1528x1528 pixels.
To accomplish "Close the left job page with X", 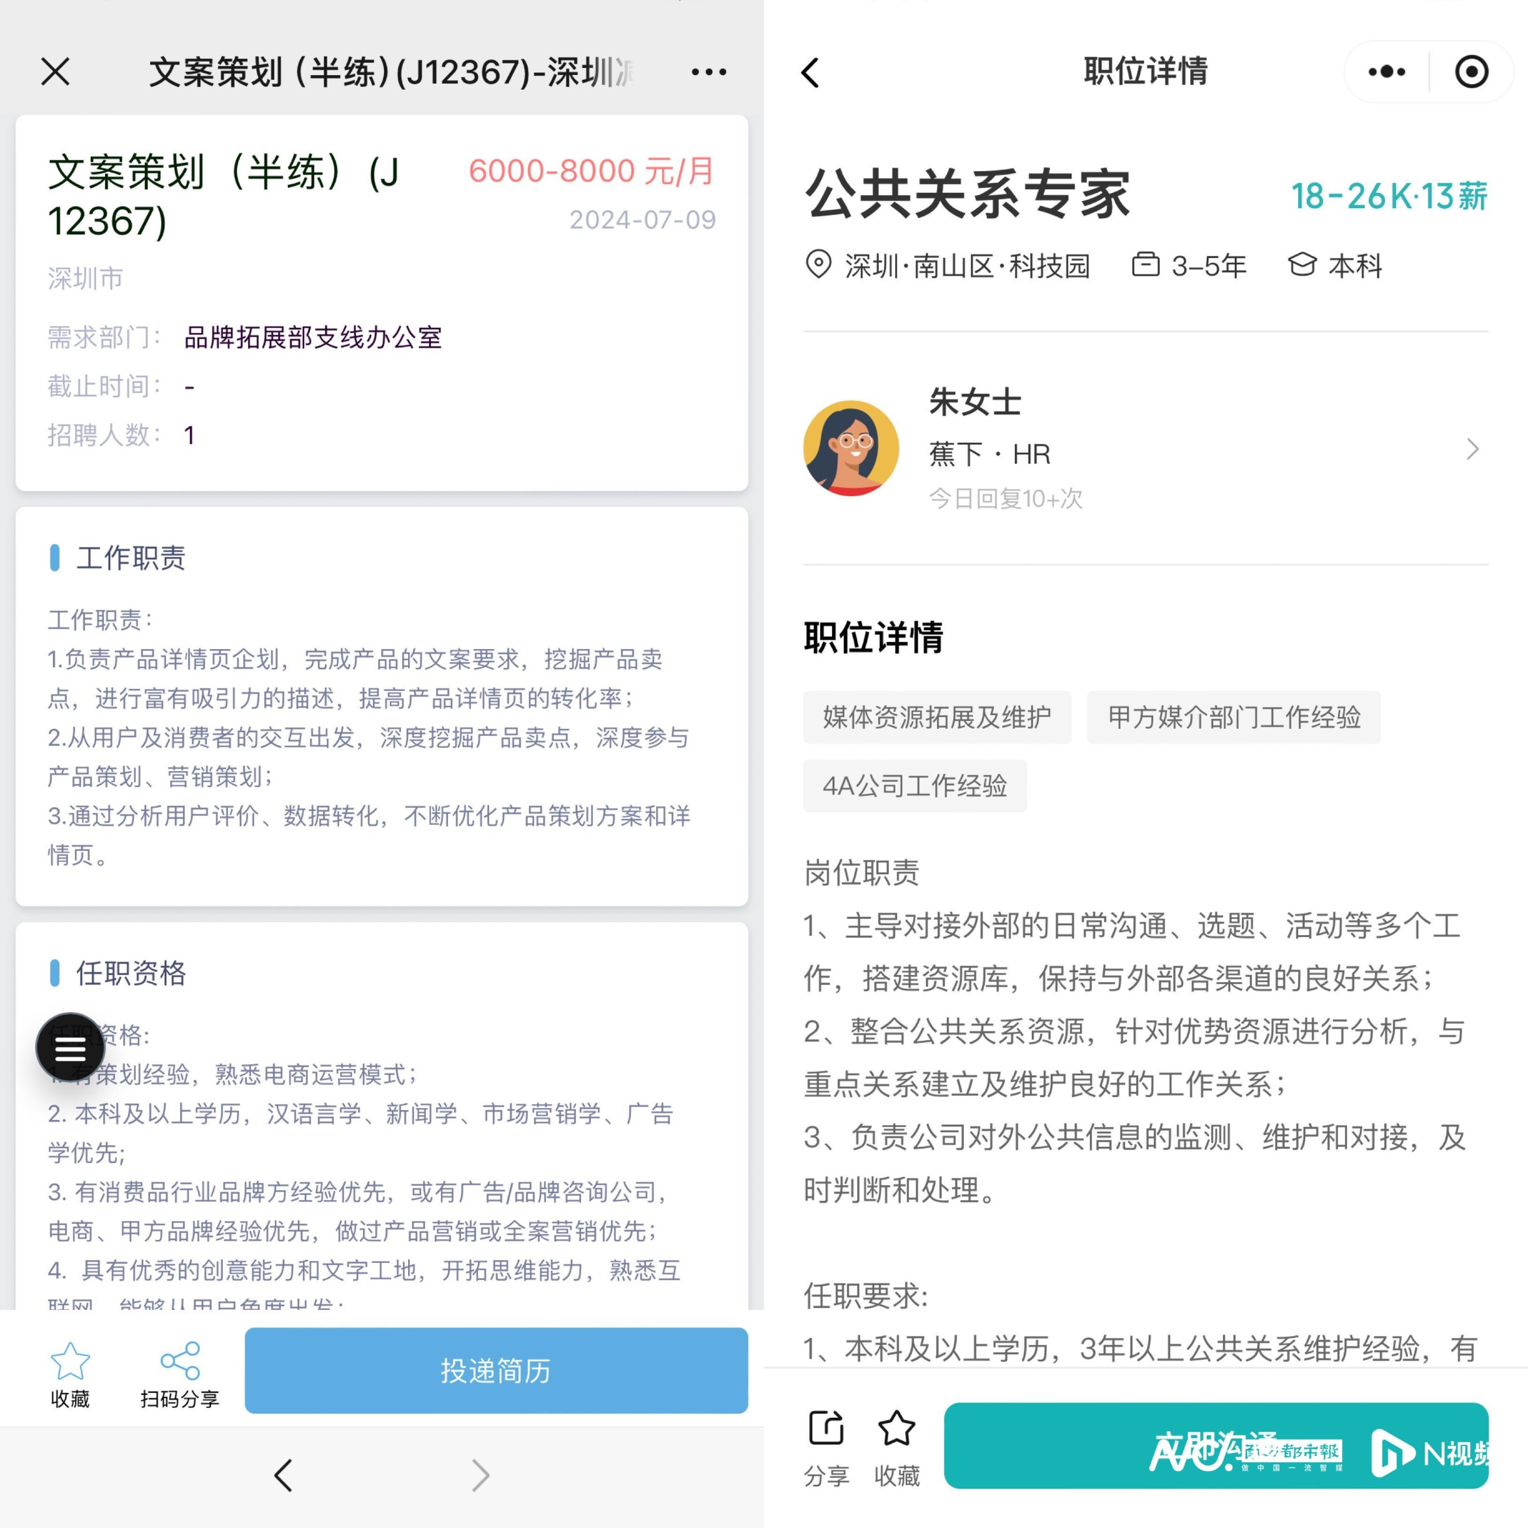I will point(55,72).
